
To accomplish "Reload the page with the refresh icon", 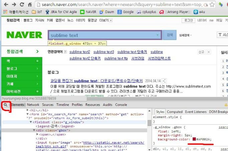I will click(x=22, y=5).
